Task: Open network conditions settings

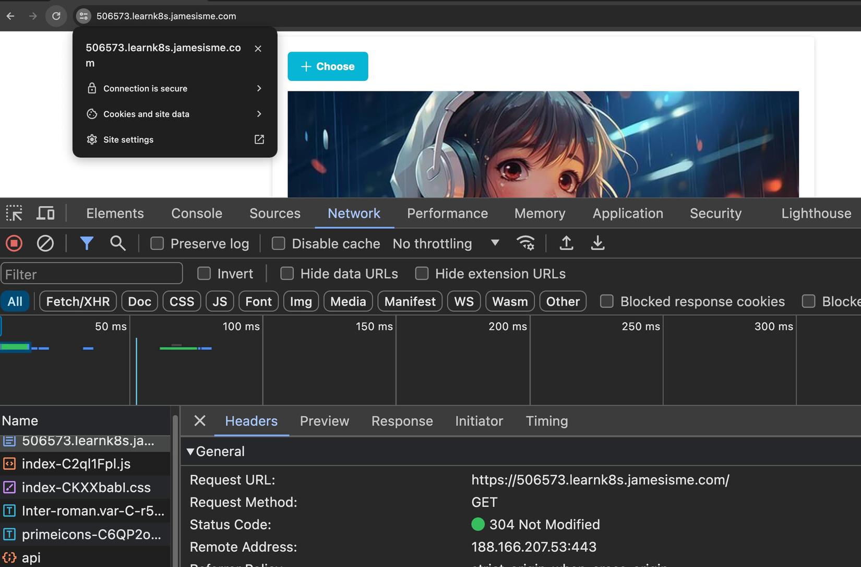Action: point(525,243)
